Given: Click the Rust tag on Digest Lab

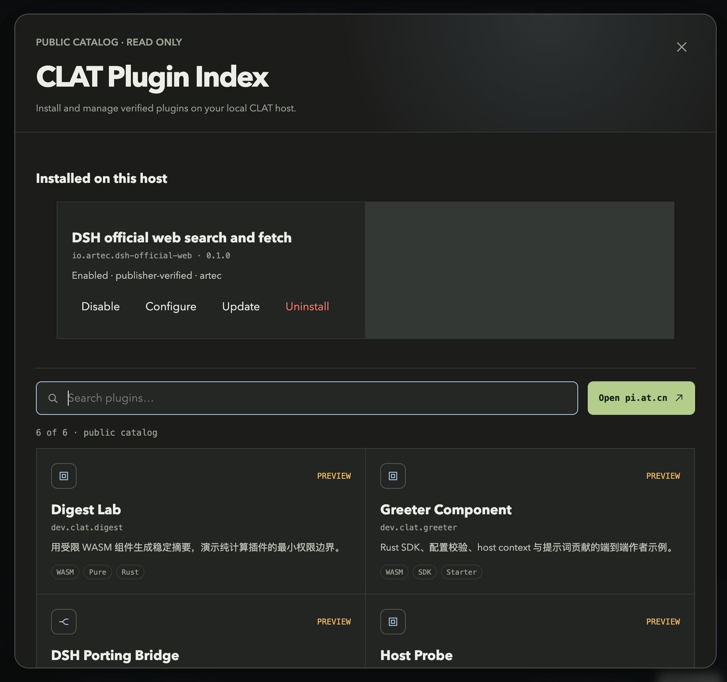Looking at the screenshot, I should pyautogui.click(x=130, y=572).
